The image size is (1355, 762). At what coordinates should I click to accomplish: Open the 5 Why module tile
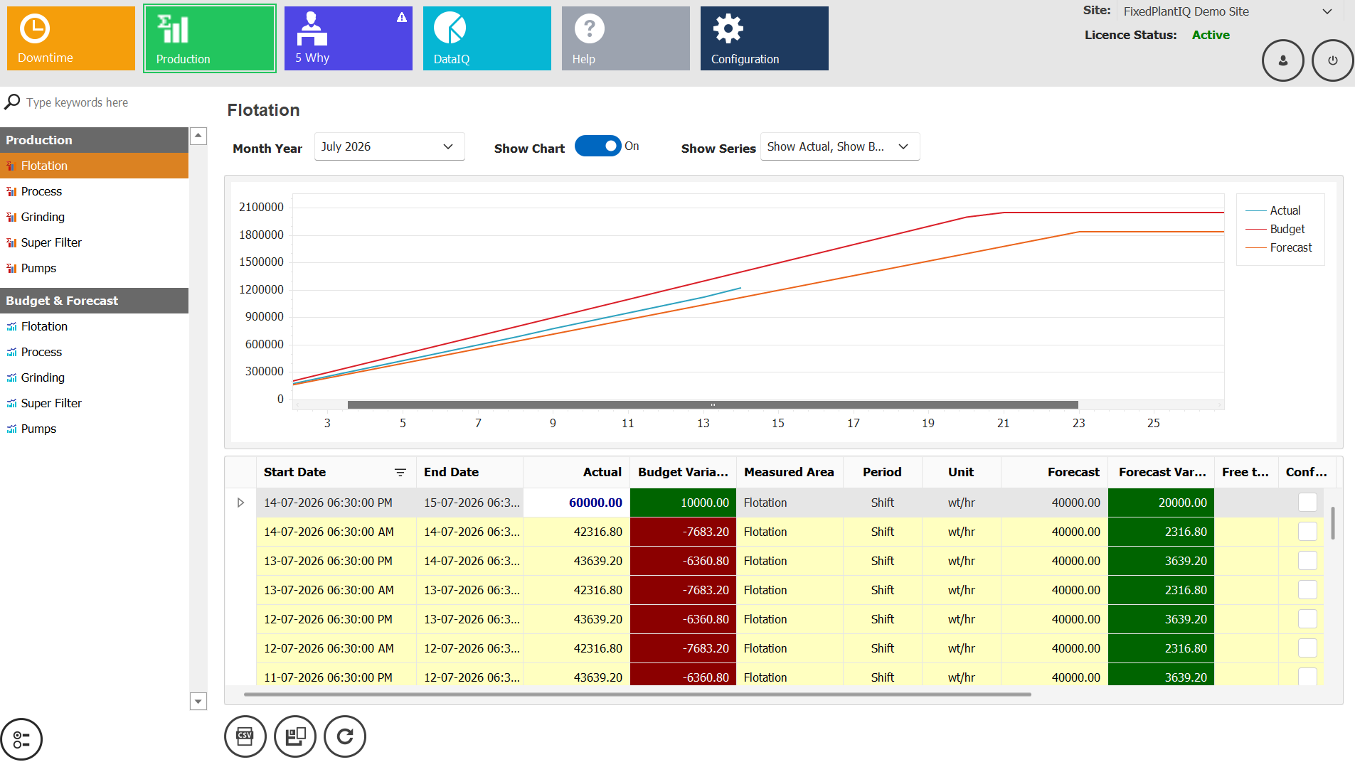coord(349,38)
